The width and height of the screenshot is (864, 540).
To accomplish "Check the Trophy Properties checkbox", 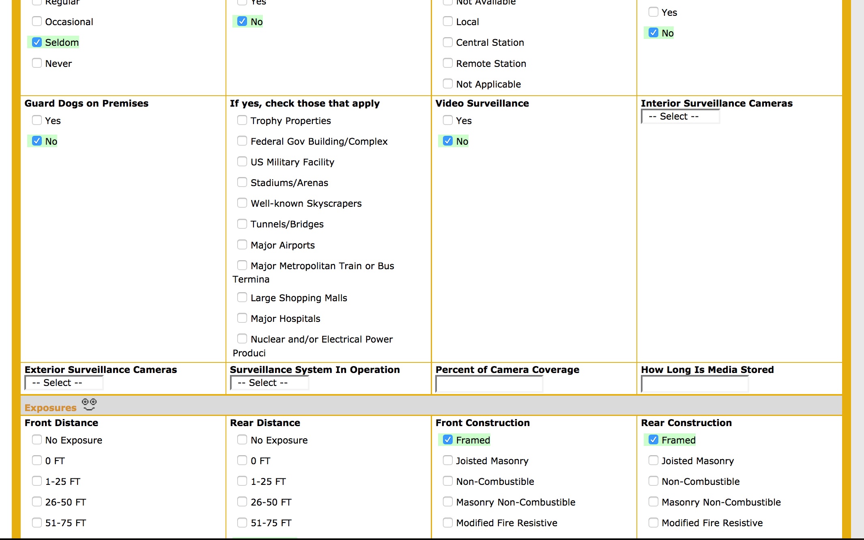I will click(242, 120).
